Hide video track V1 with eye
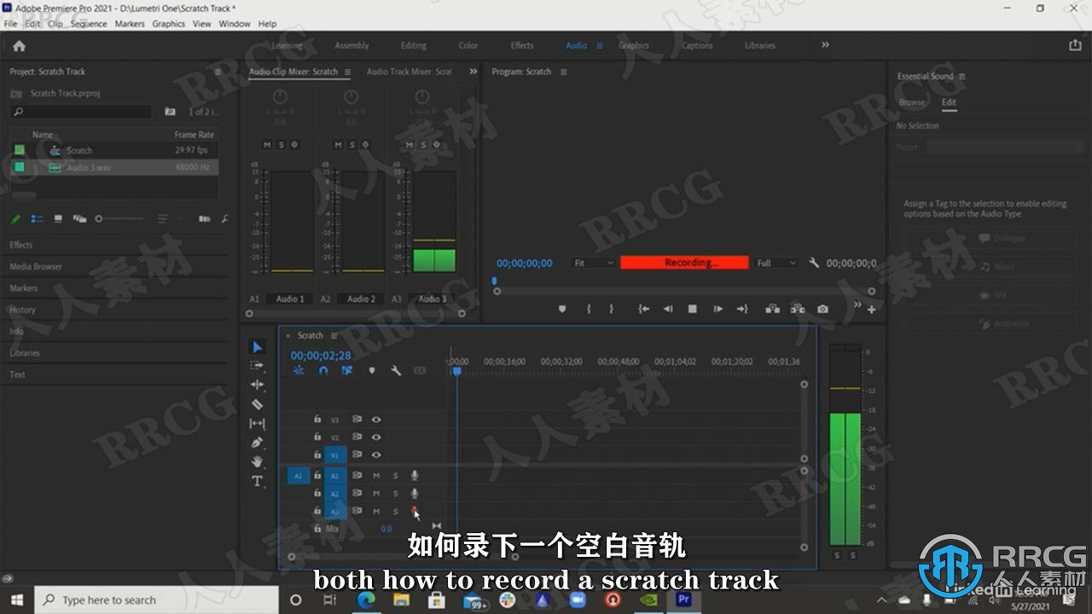The image size is (1092, 614). coord(375,455)
